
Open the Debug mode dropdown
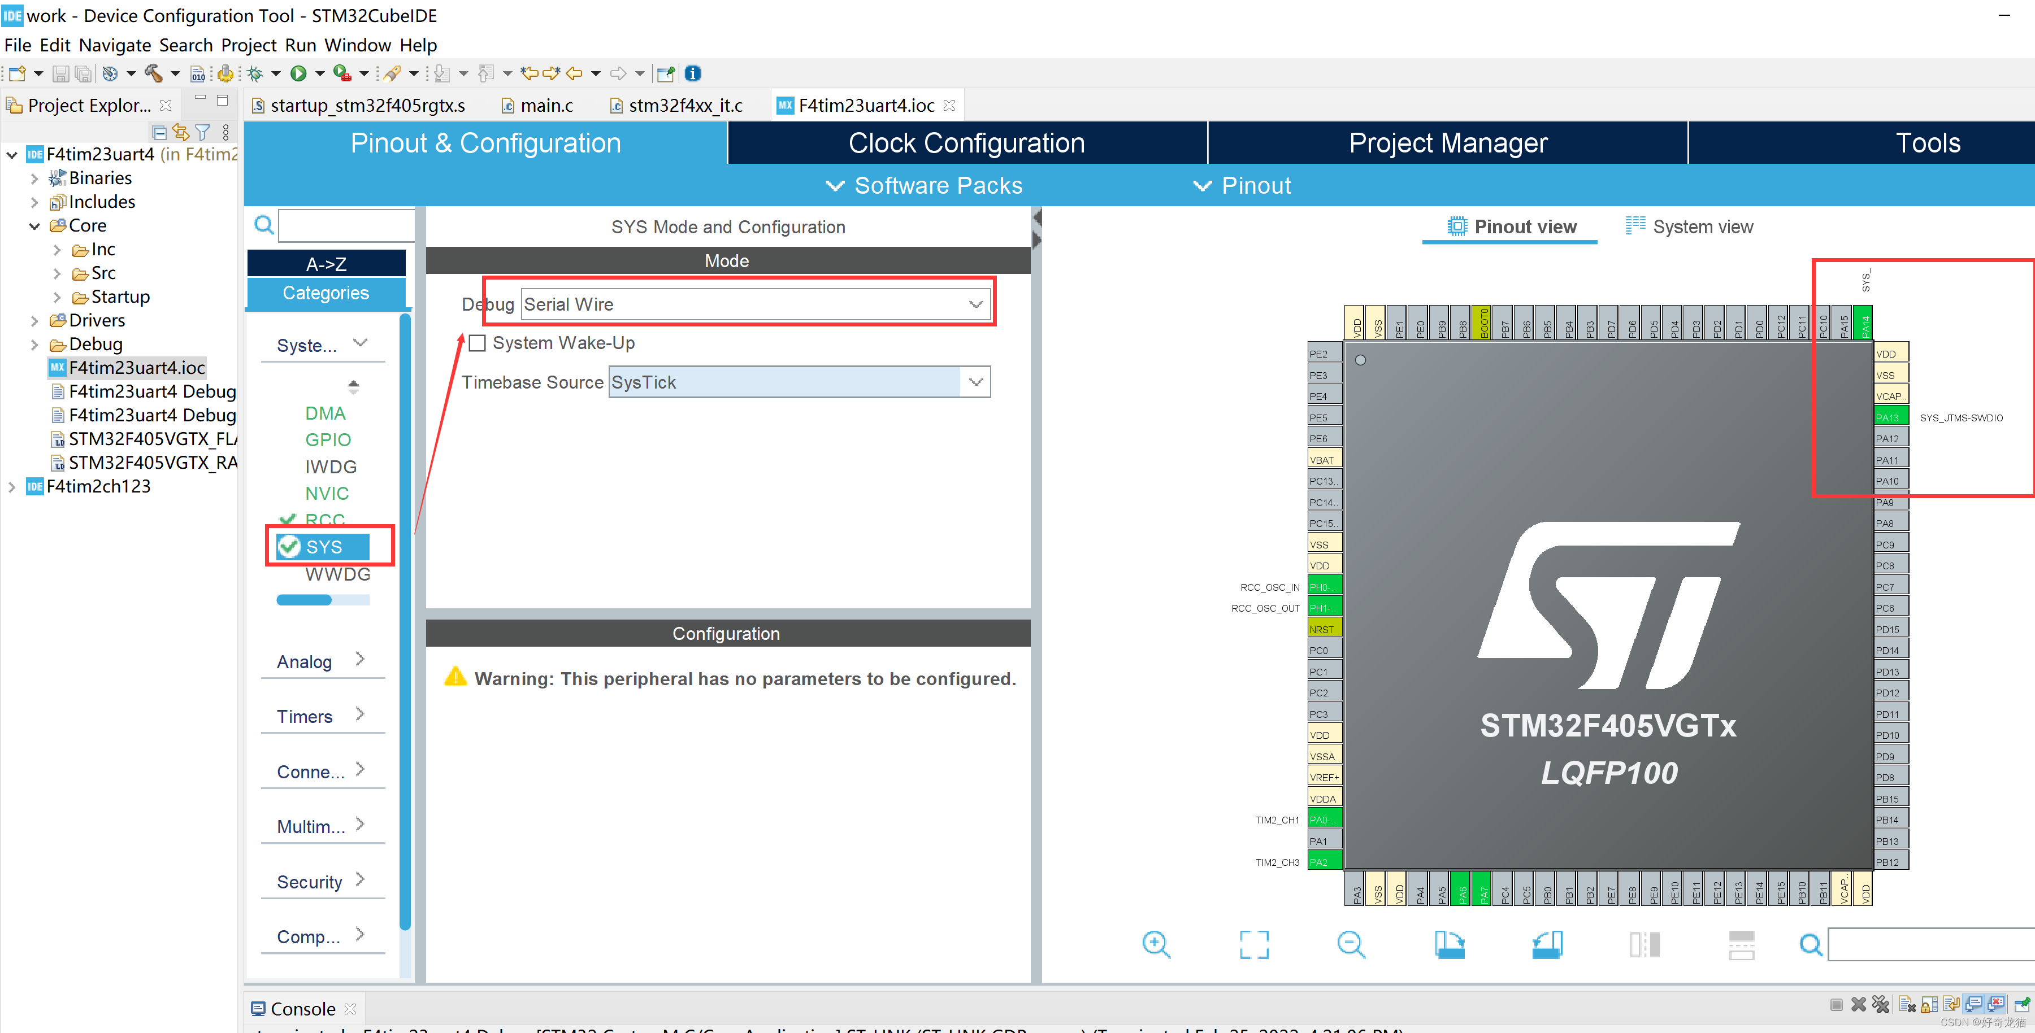click(975, 304)
